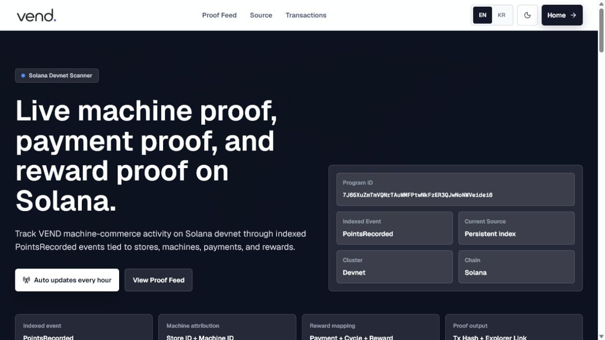Click the Current Source label
The width and height of the screenshot is (605, 340).
coord(485,222)
